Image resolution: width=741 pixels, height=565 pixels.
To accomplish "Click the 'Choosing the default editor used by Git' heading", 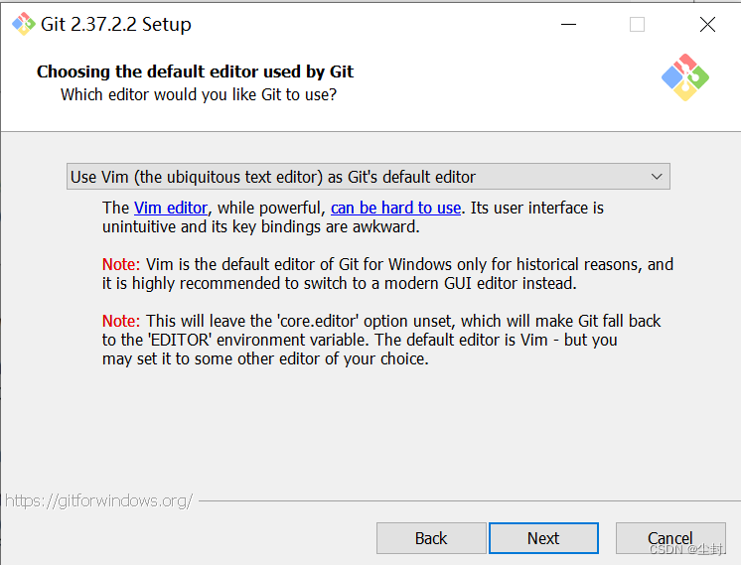I will (x=195, y=71).
